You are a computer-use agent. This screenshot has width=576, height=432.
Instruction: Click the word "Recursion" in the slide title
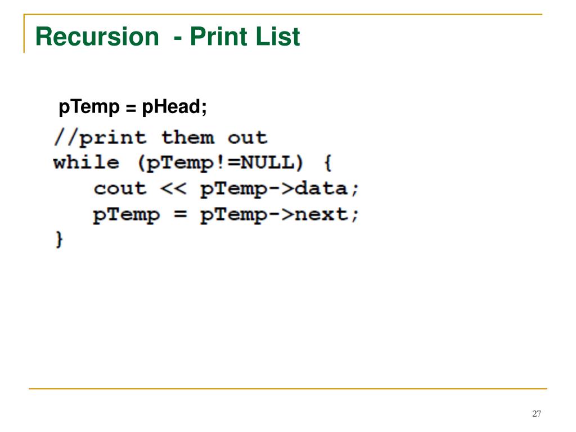point(96,37)
